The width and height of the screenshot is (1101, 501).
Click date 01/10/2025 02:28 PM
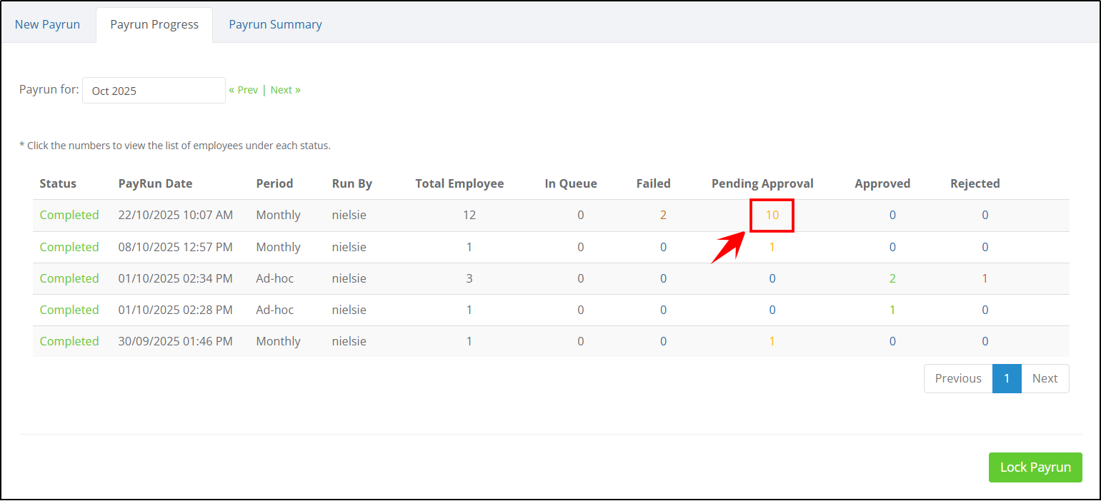(176, 310)
